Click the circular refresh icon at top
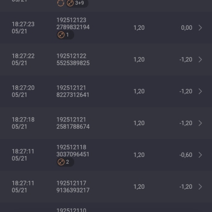The width and height of the screenshot is (212, 212). [60, 3]
